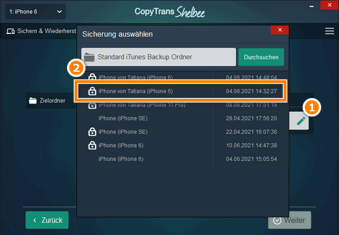The image size is (339, 235).
Task: Click lock icon of 22.04.2021 backup
Action: (92, 132)
